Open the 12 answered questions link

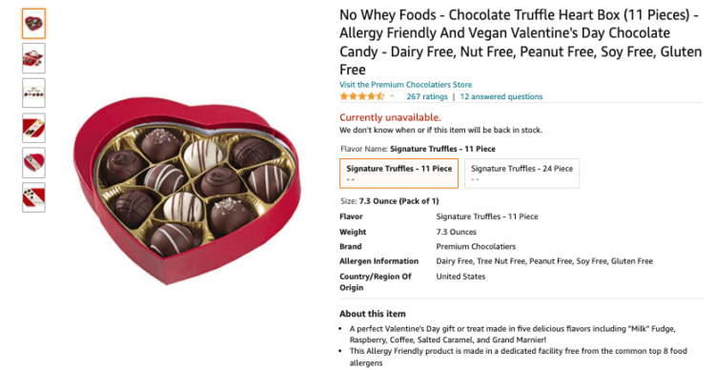(x=501, y=96)
